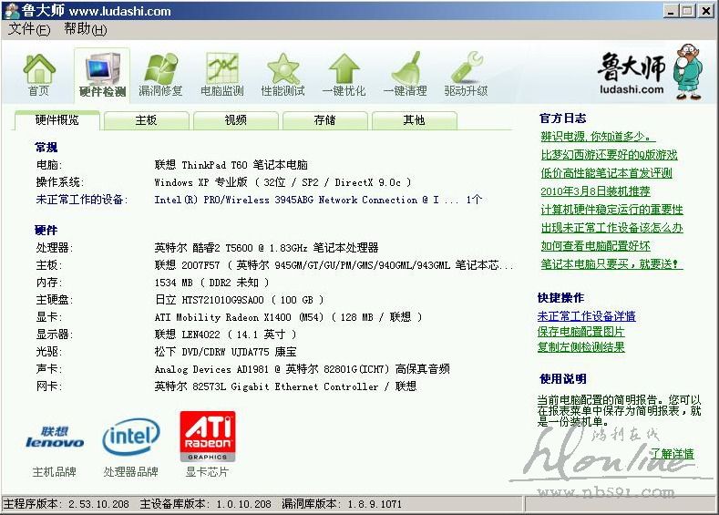This screenshot has width=719, height=515.
Task: Click the 联想 2007F57 motherboard value
Action: coord(334,265)
